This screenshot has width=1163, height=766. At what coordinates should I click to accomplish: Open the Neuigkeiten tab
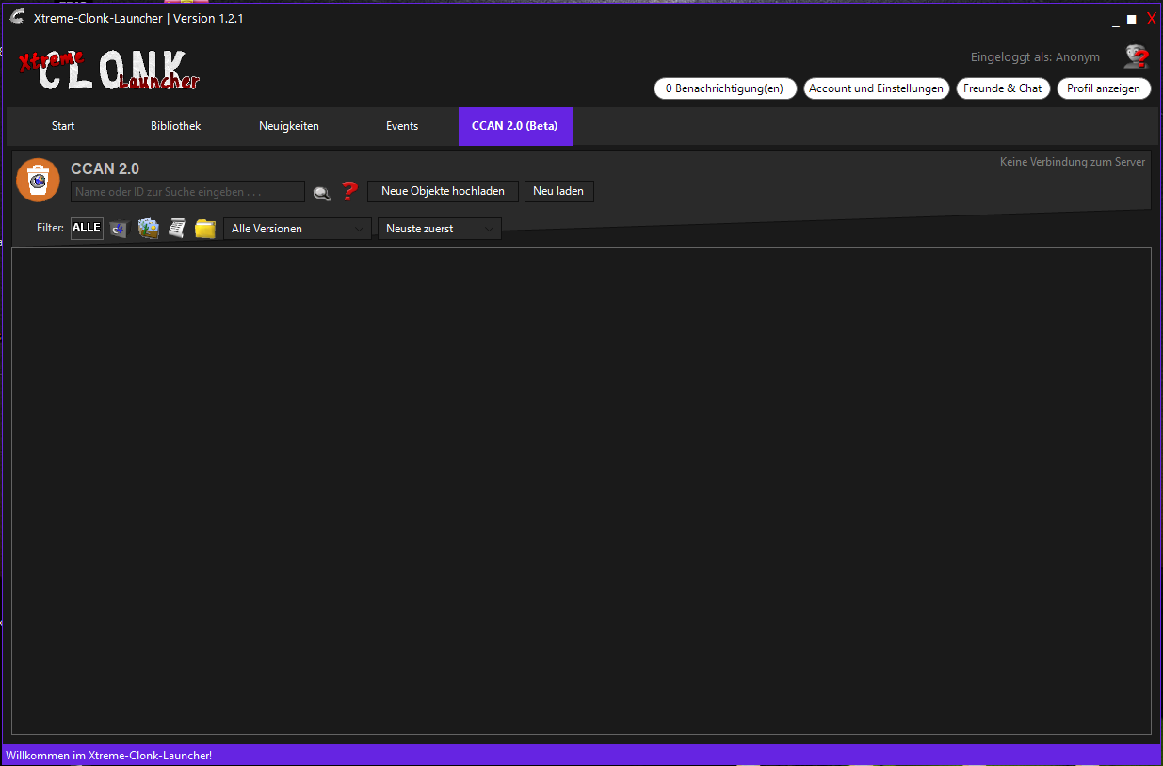pos(289,126)
